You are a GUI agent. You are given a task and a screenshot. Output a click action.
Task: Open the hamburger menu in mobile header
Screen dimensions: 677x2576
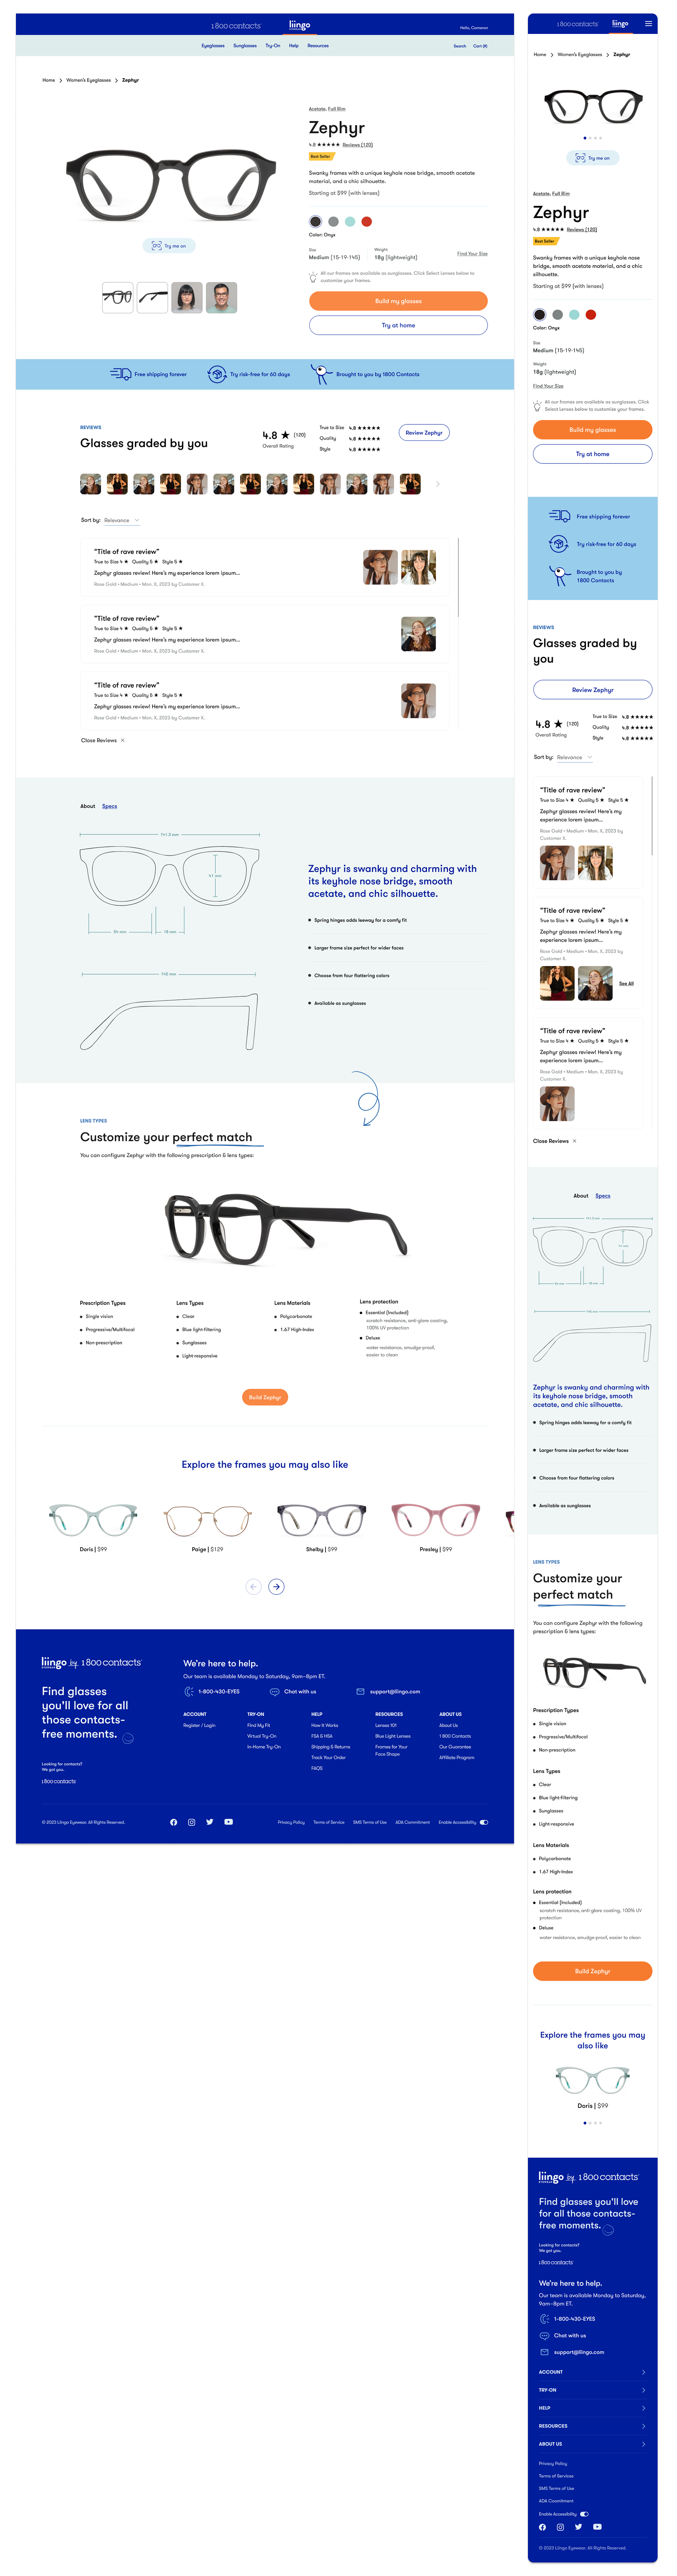pos(648,23)
